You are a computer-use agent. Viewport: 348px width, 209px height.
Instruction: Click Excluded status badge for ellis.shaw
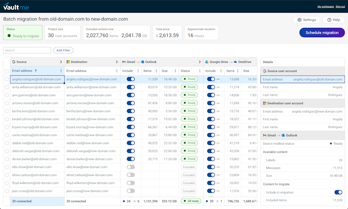(189, 167)
